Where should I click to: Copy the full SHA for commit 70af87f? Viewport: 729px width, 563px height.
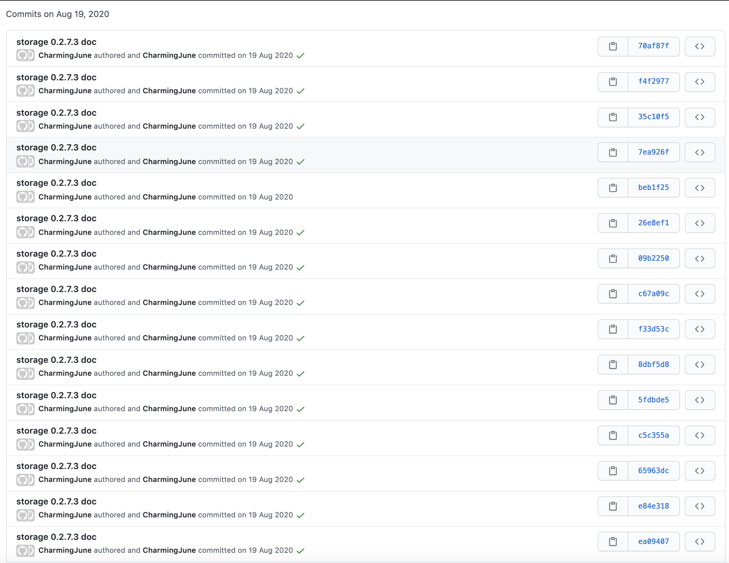pos(613,46)
